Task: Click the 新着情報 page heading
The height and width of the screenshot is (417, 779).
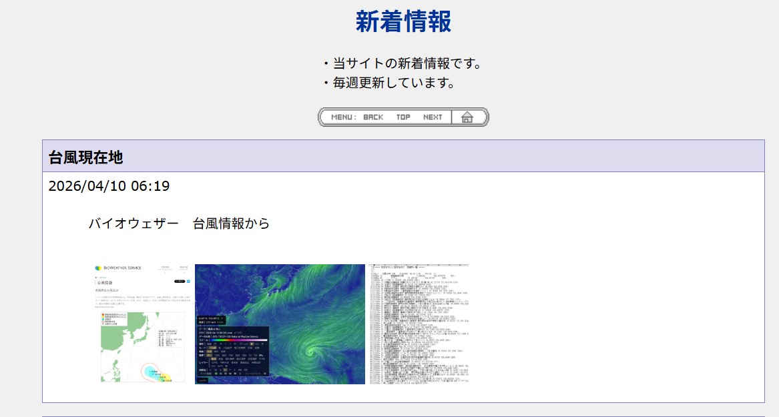Action: tap(403, 21)
